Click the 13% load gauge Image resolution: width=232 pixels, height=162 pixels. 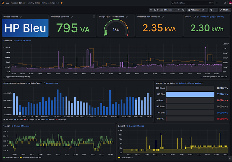point(116,28)
